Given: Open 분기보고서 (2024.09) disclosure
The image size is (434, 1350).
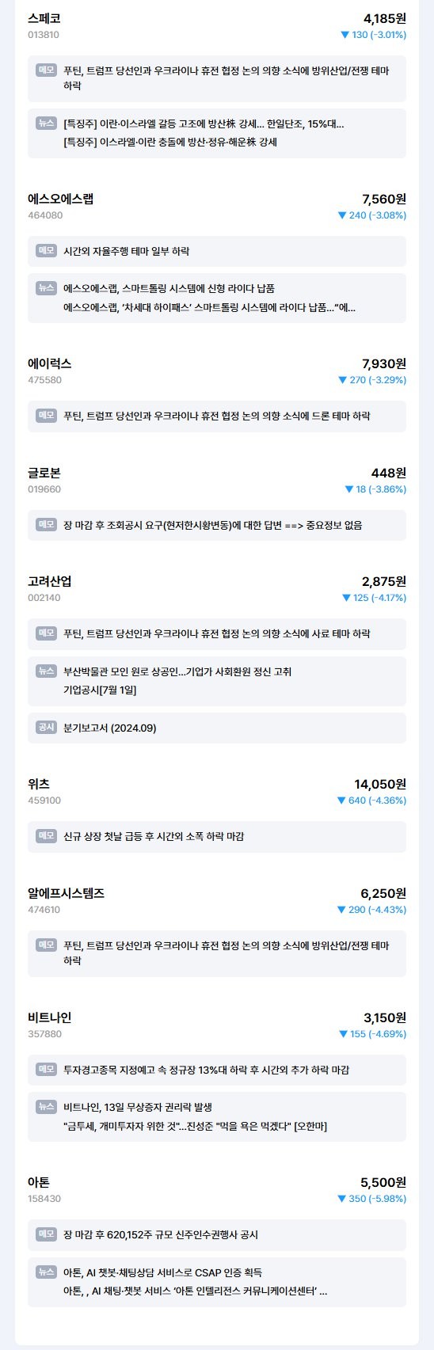Looking at the screenshot, I should (109, 728).
